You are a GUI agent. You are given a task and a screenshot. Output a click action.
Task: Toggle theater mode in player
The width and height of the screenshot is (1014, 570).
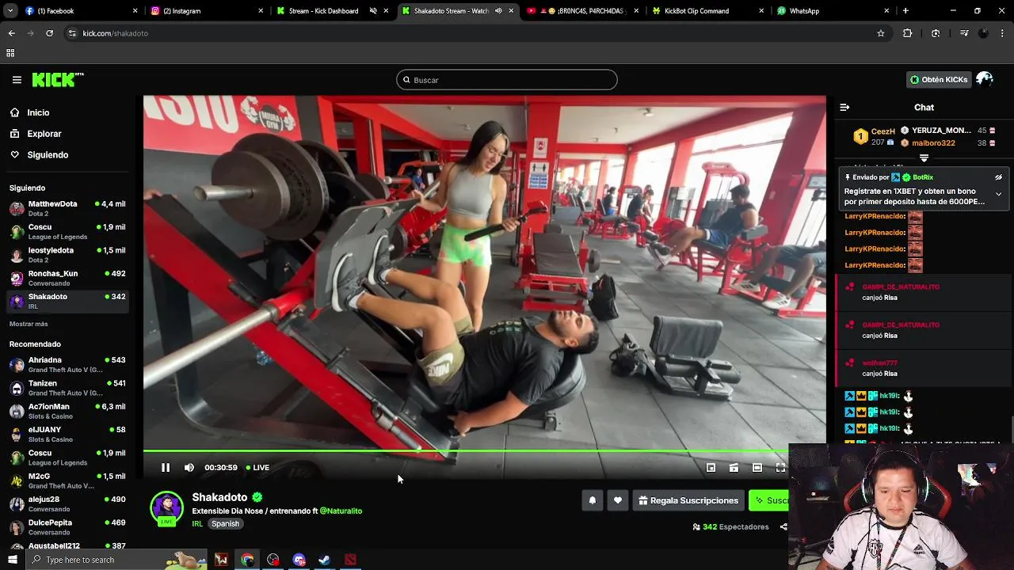tap(757, 468)
